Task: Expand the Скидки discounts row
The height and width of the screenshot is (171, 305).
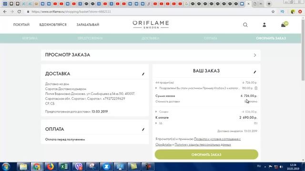Action: [156, 112]
